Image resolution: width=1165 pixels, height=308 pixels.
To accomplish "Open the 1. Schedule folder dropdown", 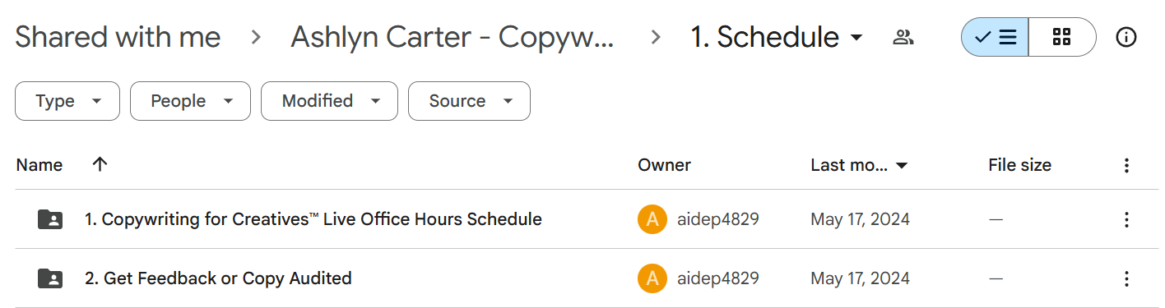I will coord(777,37).
